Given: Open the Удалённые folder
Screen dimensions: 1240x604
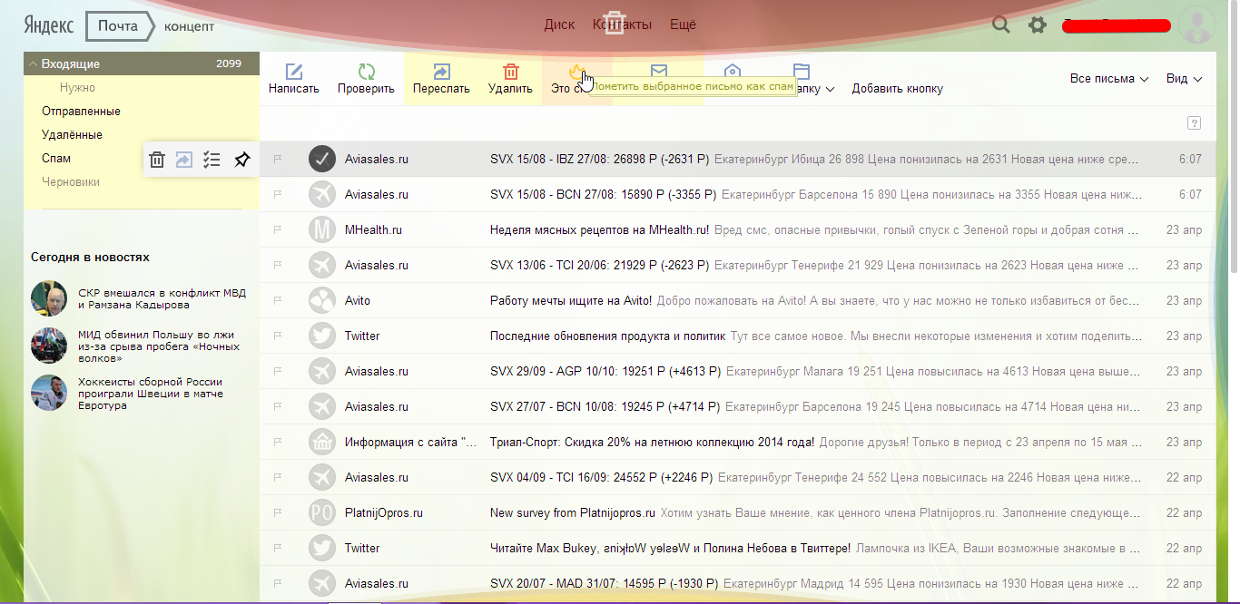Looking at the screenshot, I should pos(72,134).
